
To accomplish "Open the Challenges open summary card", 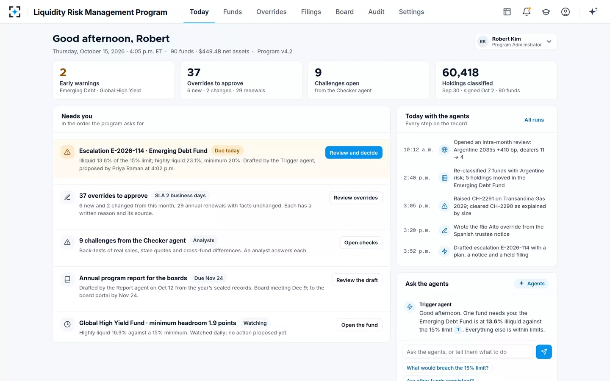I will (x=369, y=80).
